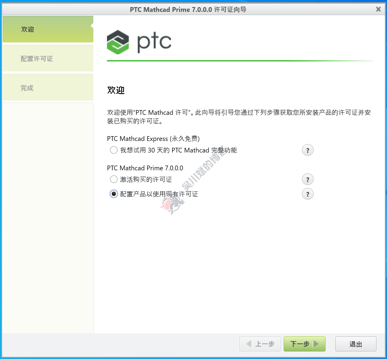Select the use existing license radio option
The height and width of the screenshot is (359, 387).
pos(114,194)
